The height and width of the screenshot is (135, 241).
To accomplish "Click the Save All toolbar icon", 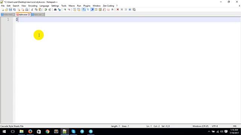I will [x=14, y=9].
